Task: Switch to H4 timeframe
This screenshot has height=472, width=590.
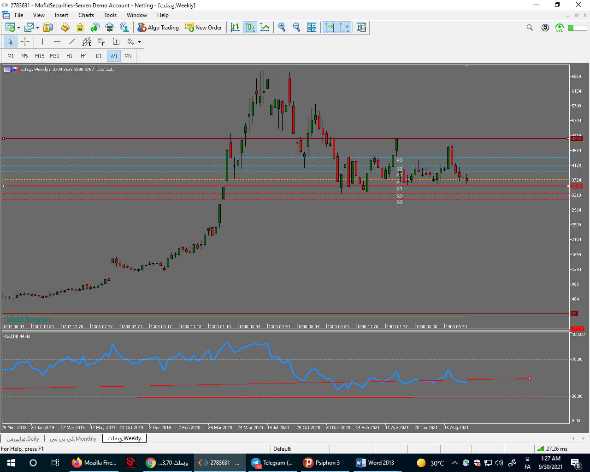Action: [x=84, y=56]
